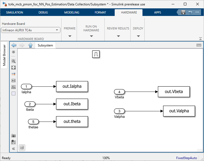Open the Model Browser side panel

pos(4,55)
